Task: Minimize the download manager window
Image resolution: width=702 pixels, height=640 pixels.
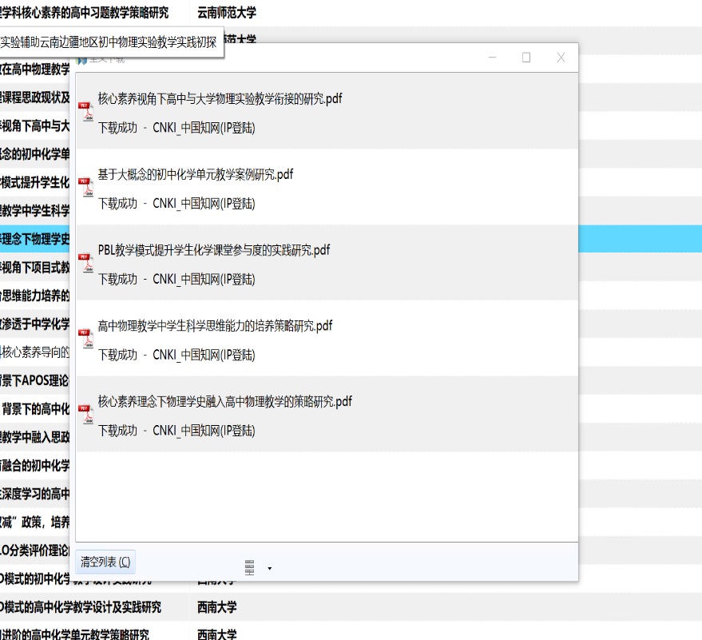Action: pos(493,58)
